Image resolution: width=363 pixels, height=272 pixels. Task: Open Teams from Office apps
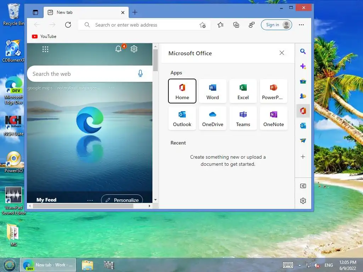(243, 118)
